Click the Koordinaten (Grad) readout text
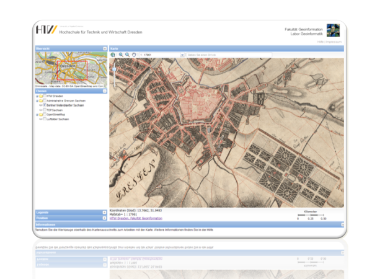The height and width of the screenshot is (279, 372). pos(136,210)
